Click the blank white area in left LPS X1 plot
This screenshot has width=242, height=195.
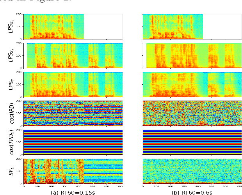tap(103, 27)
